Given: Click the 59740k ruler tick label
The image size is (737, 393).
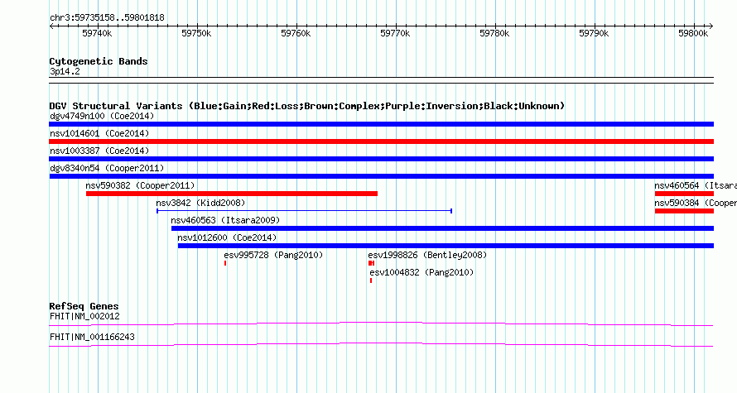Looking at the screenshot, I should (97, 33).
